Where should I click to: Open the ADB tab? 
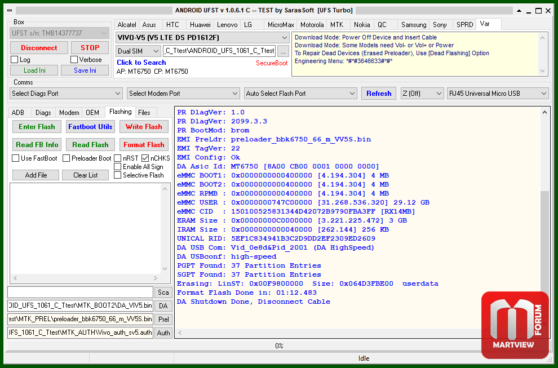pyautogui.click(x=18, y=113)
